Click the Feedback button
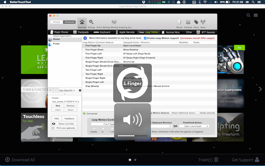Screen dimensions: 265x166 point(69,119)
